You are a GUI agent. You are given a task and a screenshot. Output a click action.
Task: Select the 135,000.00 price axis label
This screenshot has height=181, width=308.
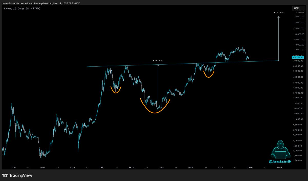click(299, 44)
